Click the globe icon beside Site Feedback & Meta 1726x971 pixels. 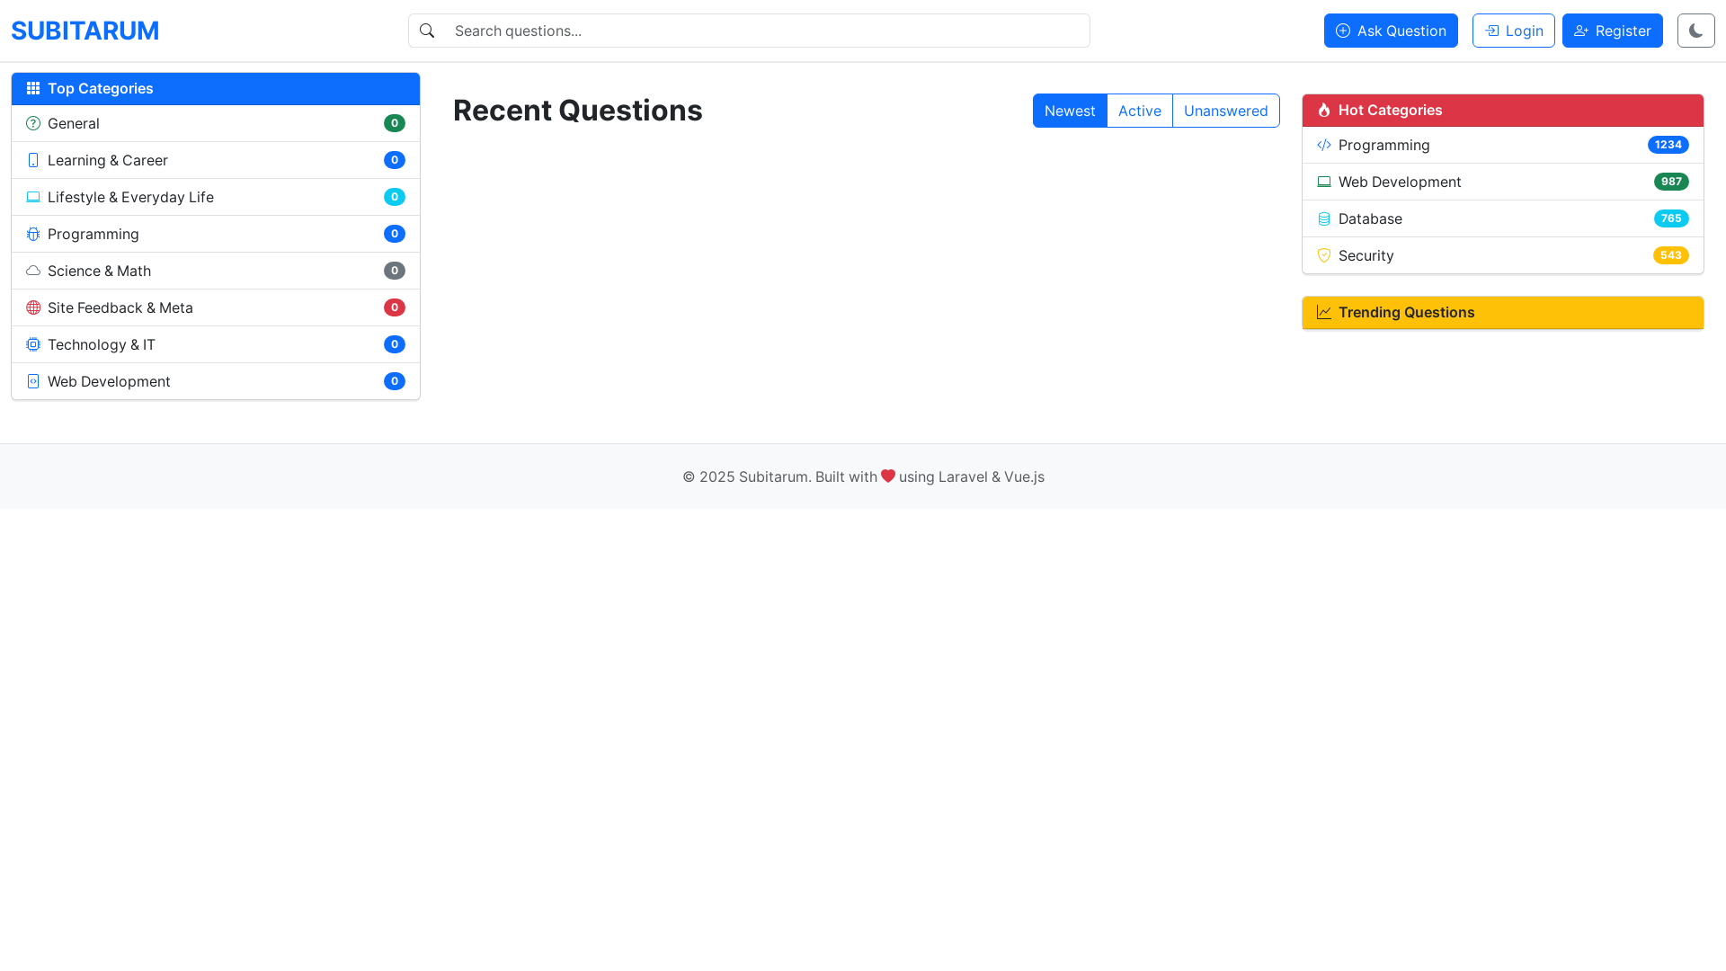33,307
